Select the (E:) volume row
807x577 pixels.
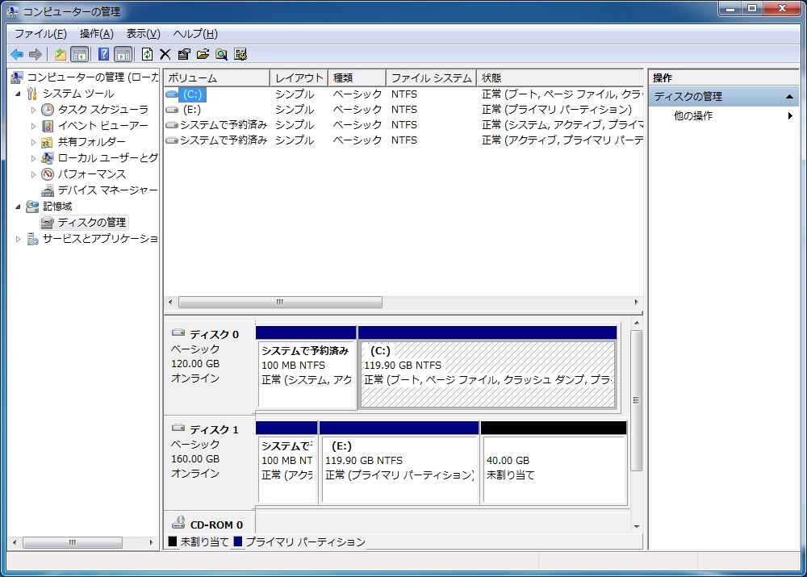[x=403, y=110]
